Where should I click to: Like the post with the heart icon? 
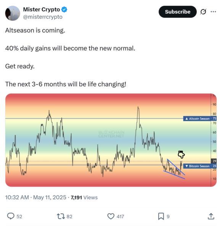pos(111,216)
